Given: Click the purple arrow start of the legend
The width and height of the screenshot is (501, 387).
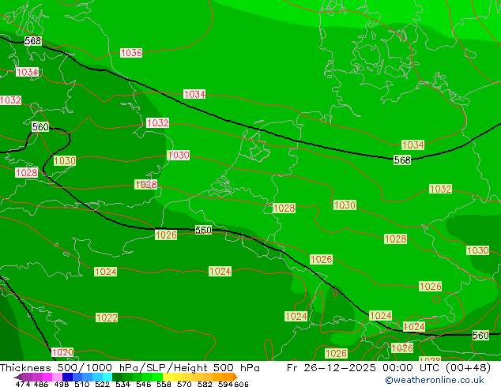Looking at the screenshot, I should click(18, 377).
